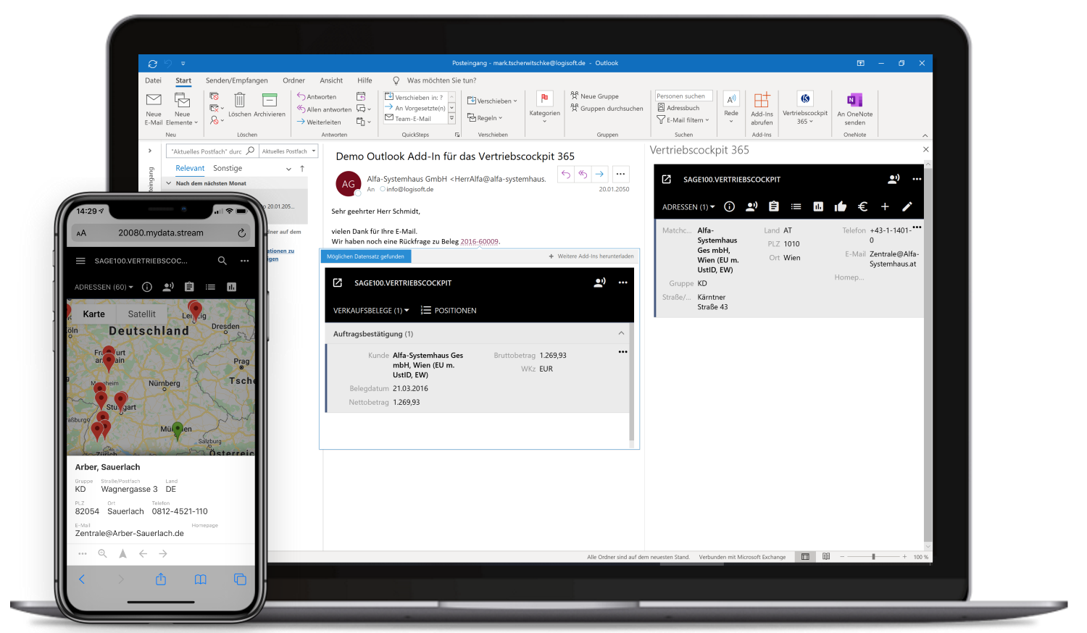Click the Euro icon in sidebar toolbar
The width and height of the screenshot is (1087, 633).
click(862, 206)
